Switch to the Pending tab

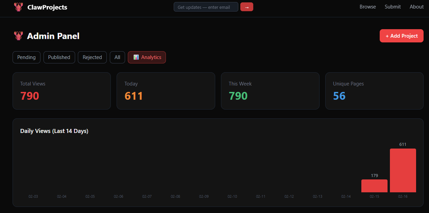tap(26, 57)
